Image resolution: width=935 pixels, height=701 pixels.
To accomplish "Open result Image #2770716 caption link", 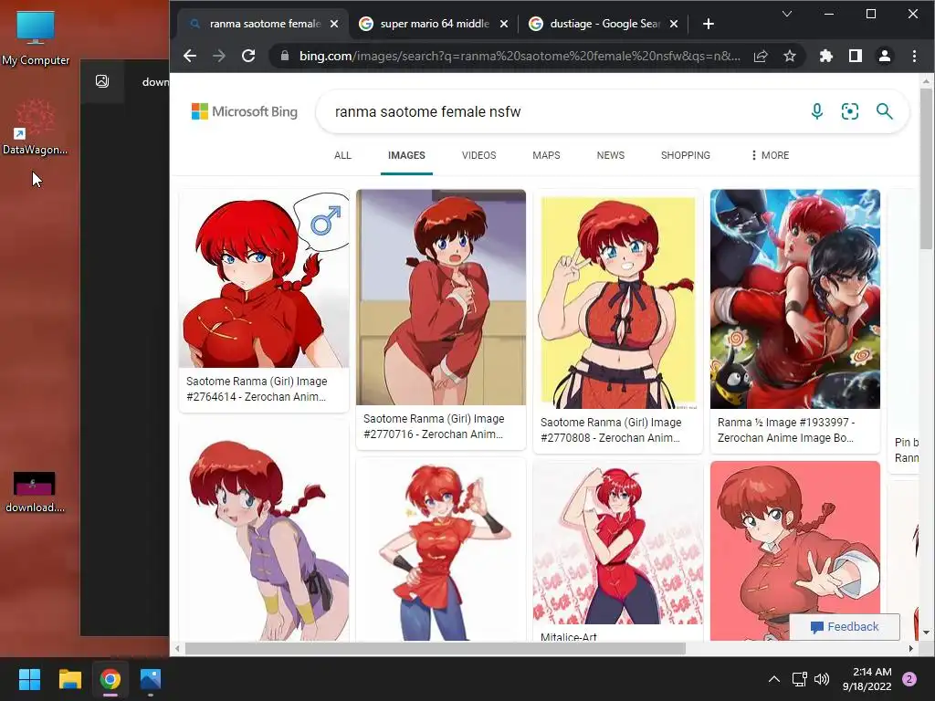I will 434,426.
